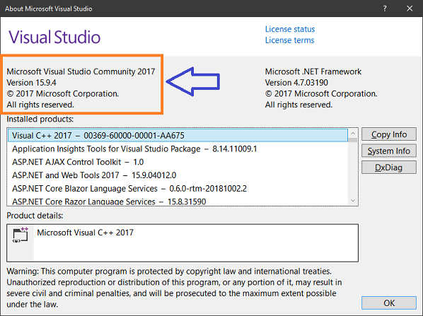Click the help question mark in title bar
423x316 pixels.
coord(385,8)
